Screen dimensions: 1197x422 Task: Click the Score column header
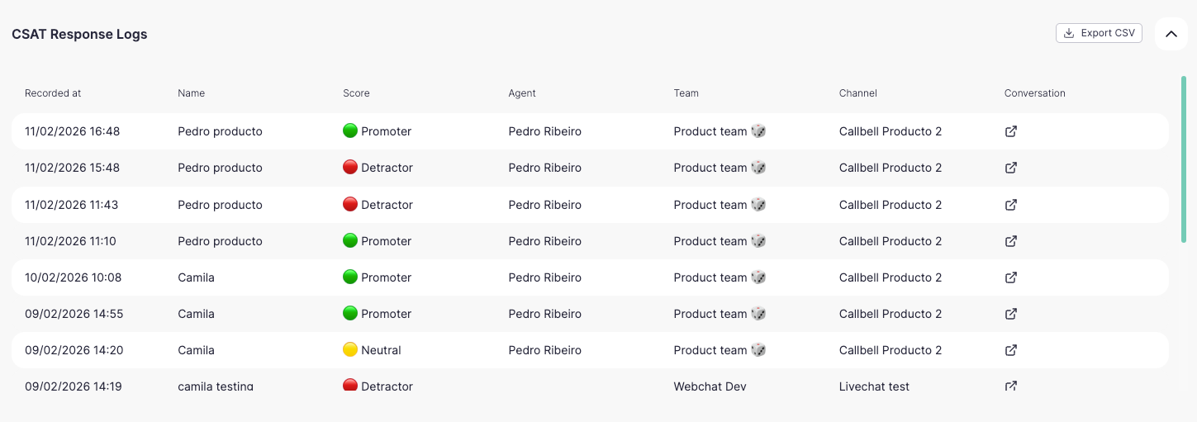pyautogui.click(x=356, y=93)
